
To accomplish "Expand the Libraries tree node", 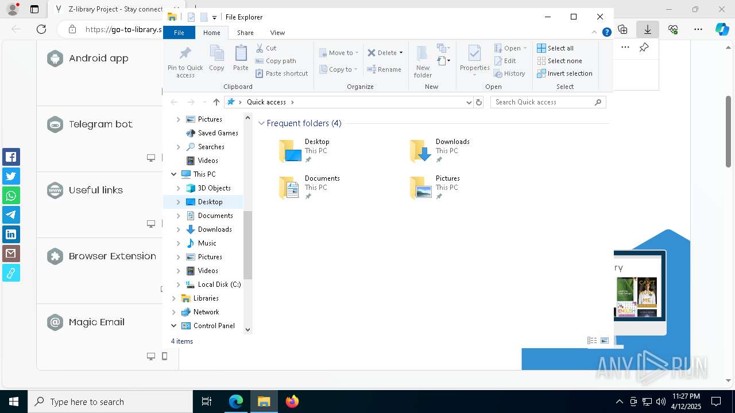I will [x=174, y=298].
